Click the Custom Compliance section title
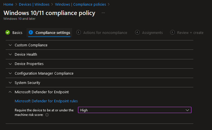This screenshot has width=212, height=130. coord(31,45)
